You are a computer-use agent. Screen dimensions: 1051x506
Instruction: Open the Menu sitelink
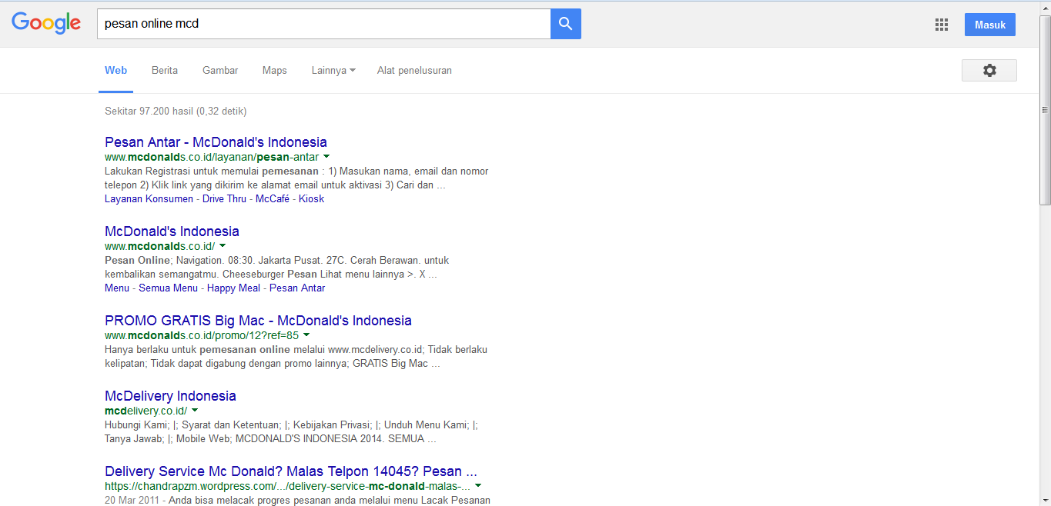(x=117, y=288)
